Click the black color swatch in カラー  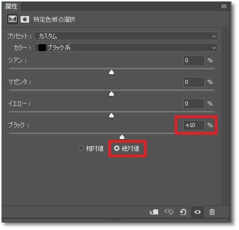(42, 48)
